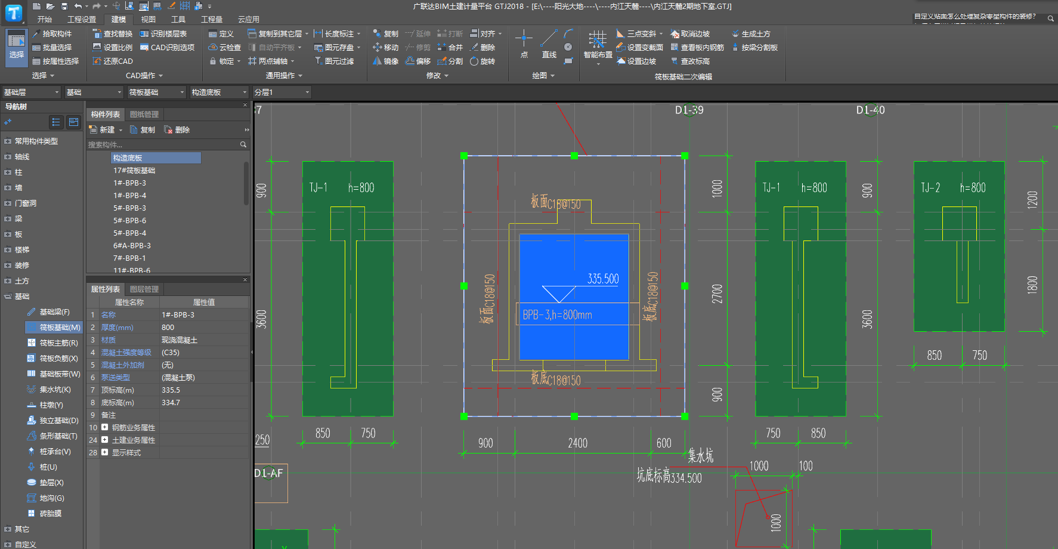Click the 复制 modify tool in ribbon

coord(385,34)
